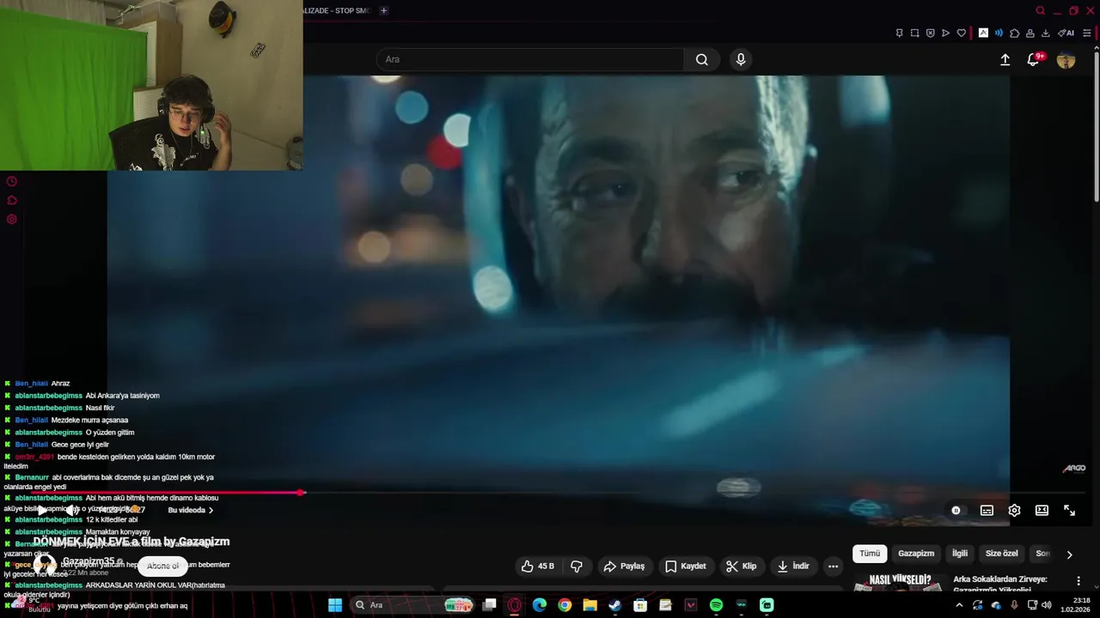This screenshot has width=1100, height=618.
Task: Focus the YouTube Ara search field
Action: click(x=530, y=59)
